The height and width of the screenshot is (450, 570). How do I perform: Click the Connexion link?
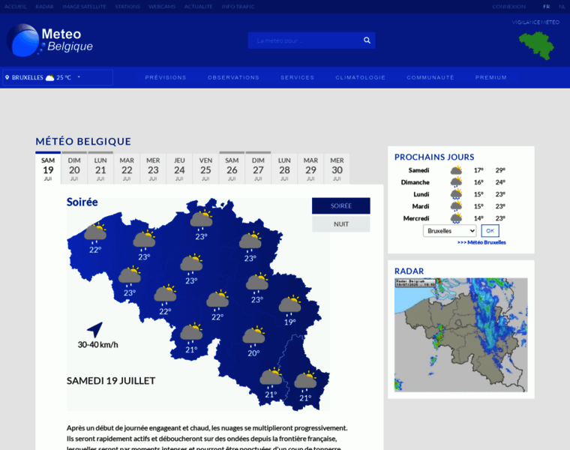point(509,7)
